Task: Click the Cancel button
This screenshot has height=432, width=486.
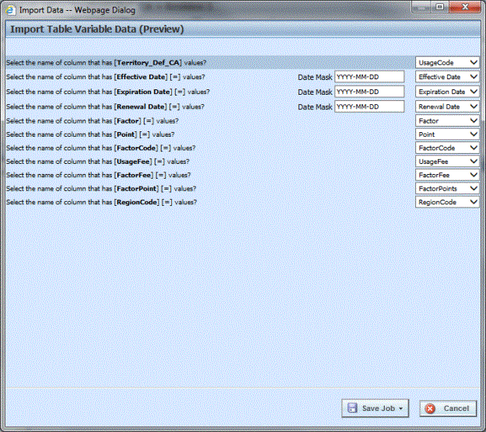Action: (448, 408)
